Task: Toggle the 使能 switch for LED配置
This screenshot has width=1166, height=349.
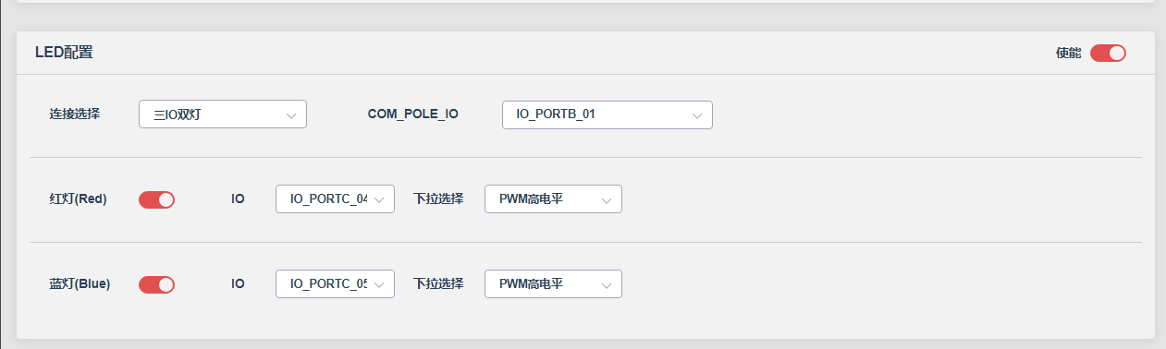Action: [1108, 53]
